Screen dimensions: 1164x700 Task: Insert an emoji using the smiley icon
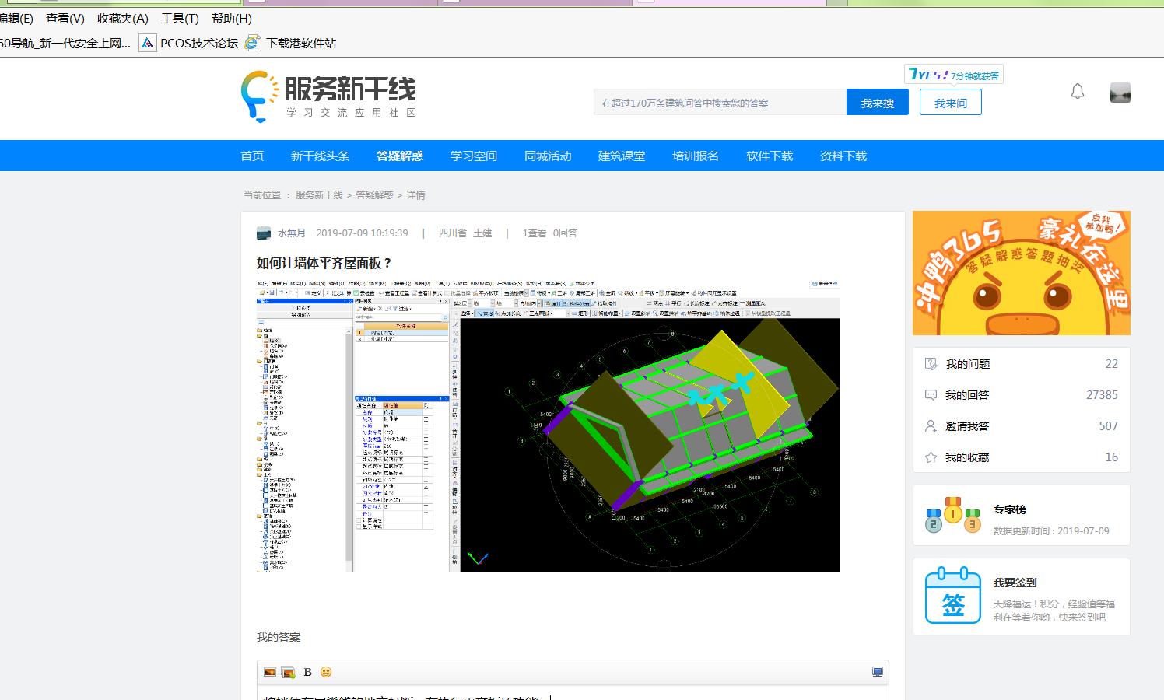pos(325,671)
